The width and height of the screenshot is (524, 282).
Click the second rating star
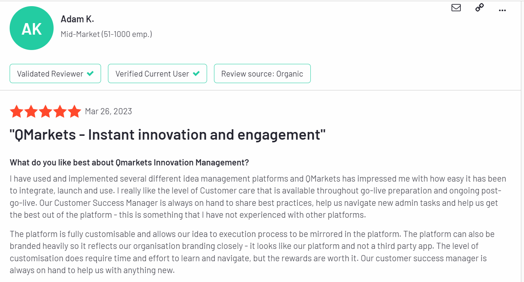[x=31, y=112]
